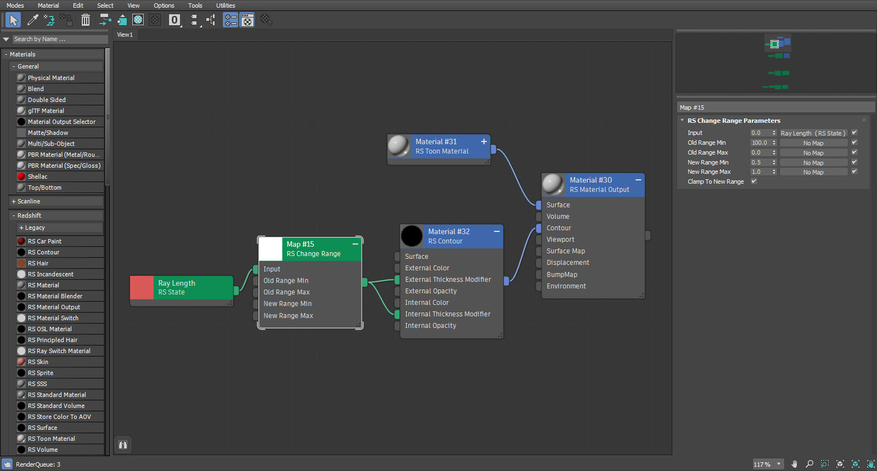Select Physical Material in browser list
This screenshot has height=471, width=877.
[60, 78]
